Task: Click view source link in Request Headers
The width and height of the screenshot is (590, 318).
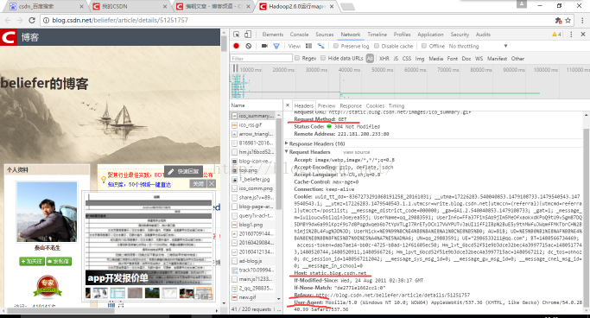Action: click(357, 152)
